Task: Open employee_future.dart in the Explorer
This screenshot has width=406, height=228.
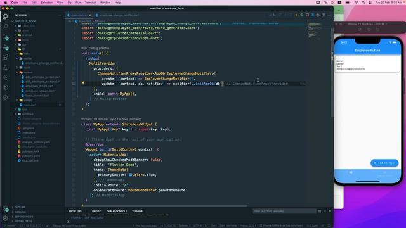Action: coord(39,86)
